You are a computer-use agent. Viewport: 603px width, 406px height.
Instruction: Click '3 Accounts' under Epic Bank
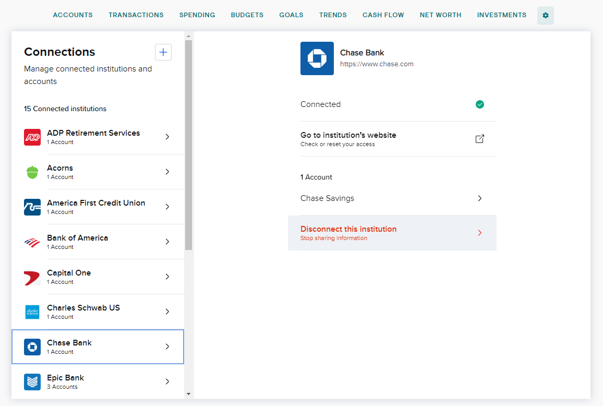point(62,387)
